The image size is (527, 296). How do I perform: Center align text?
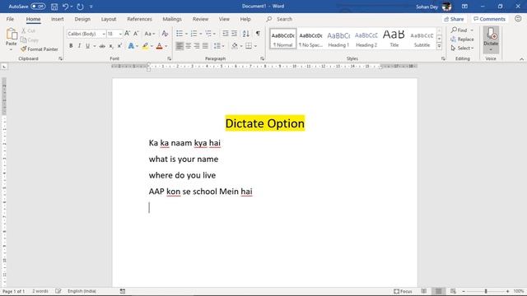pos(189,46)
